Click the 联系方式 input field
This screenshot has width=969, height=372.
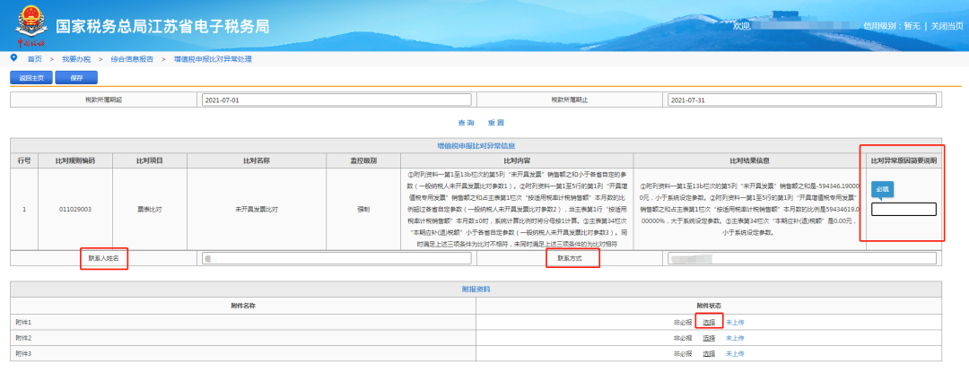[x=802, y=258]
